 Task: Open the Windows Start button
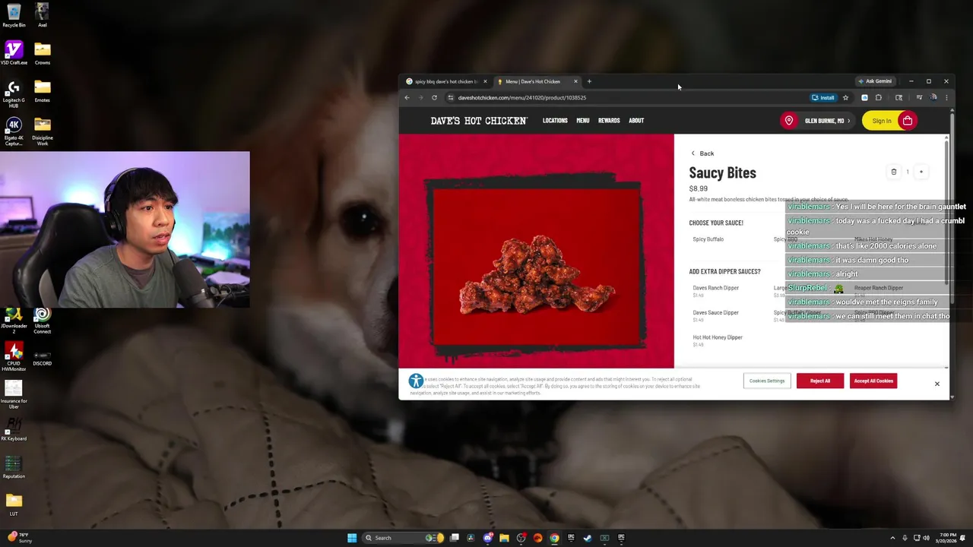click(x=352, y=538)
